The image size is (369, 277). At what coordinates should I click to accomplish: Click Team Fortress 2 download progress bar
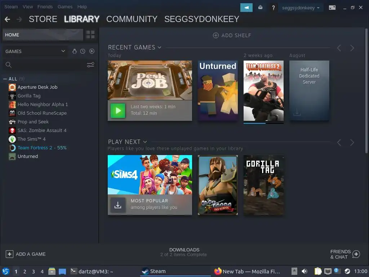click(x=263, y=123)
